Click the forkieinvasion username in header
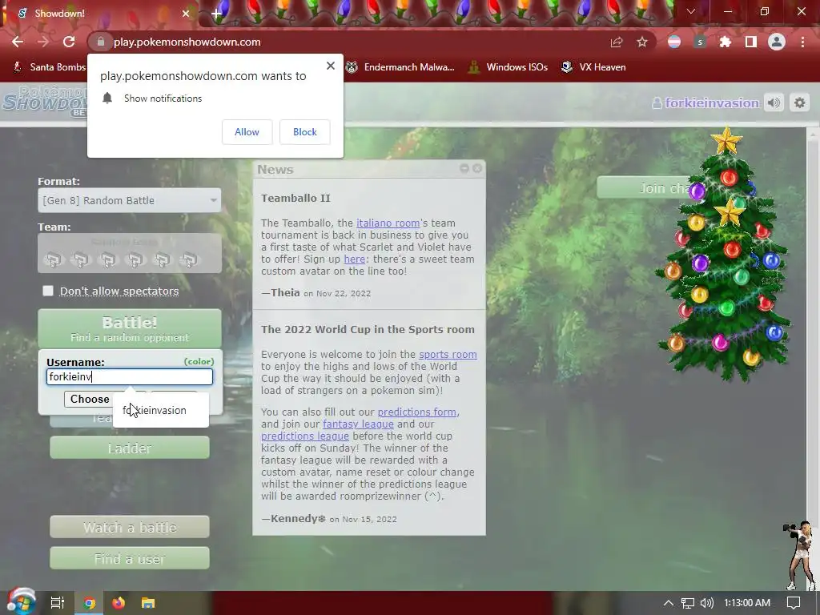This screenshot has width=820, height=615. point(705,103)
